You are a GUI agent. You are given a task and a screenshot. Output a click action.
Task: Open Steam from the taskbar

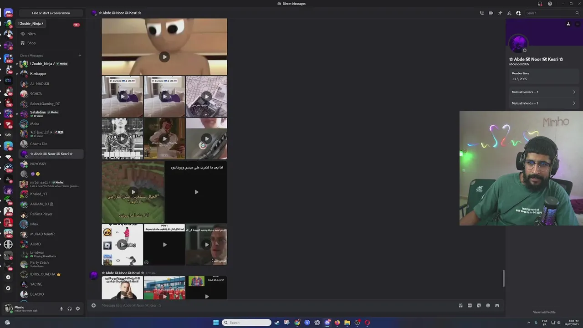point(276,323)
